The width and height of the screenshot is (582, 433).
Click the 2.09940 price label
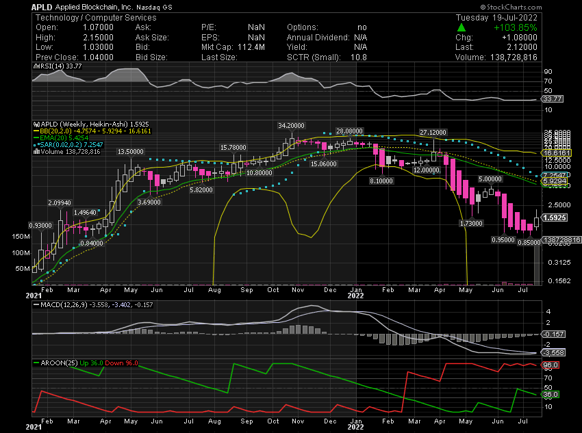point(60,202)
